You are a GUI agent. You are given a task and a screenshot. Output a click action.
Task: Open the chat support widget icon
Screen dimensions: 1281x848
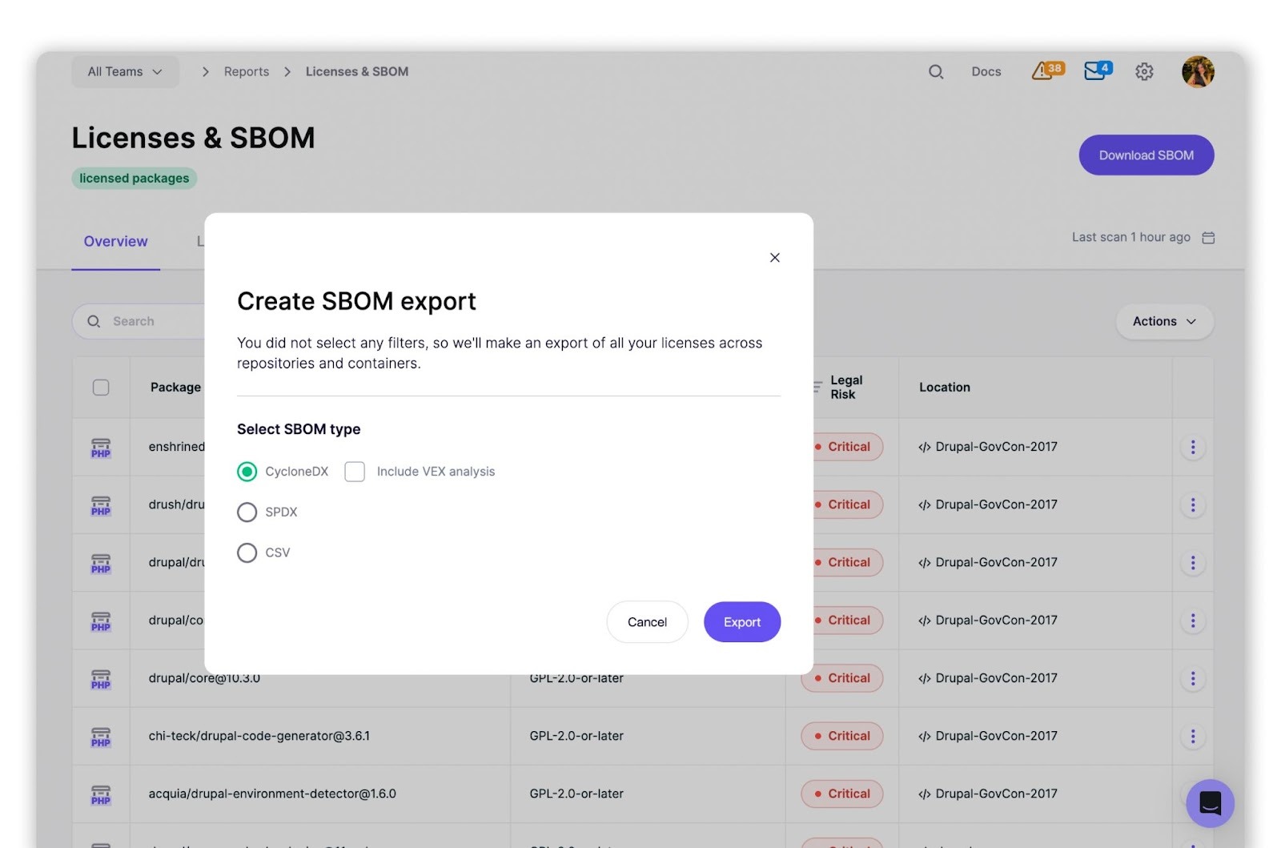[x=1210, y=802]
